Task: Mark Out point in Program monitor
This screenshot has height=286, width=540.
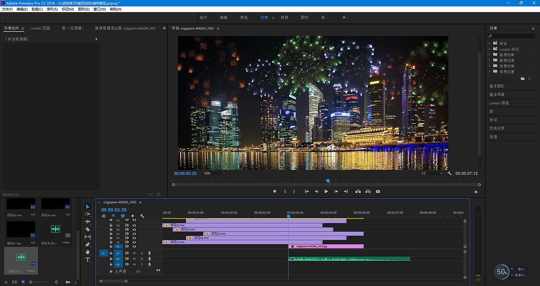Action: pos(295,191)
